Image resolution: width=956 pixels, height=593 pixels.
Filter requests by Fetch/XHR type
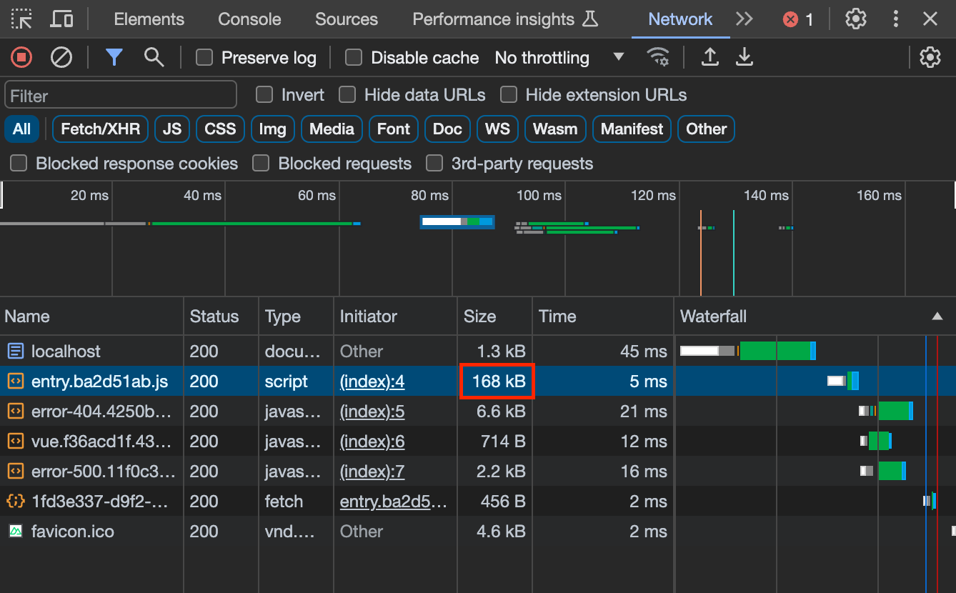pos(100,129)
